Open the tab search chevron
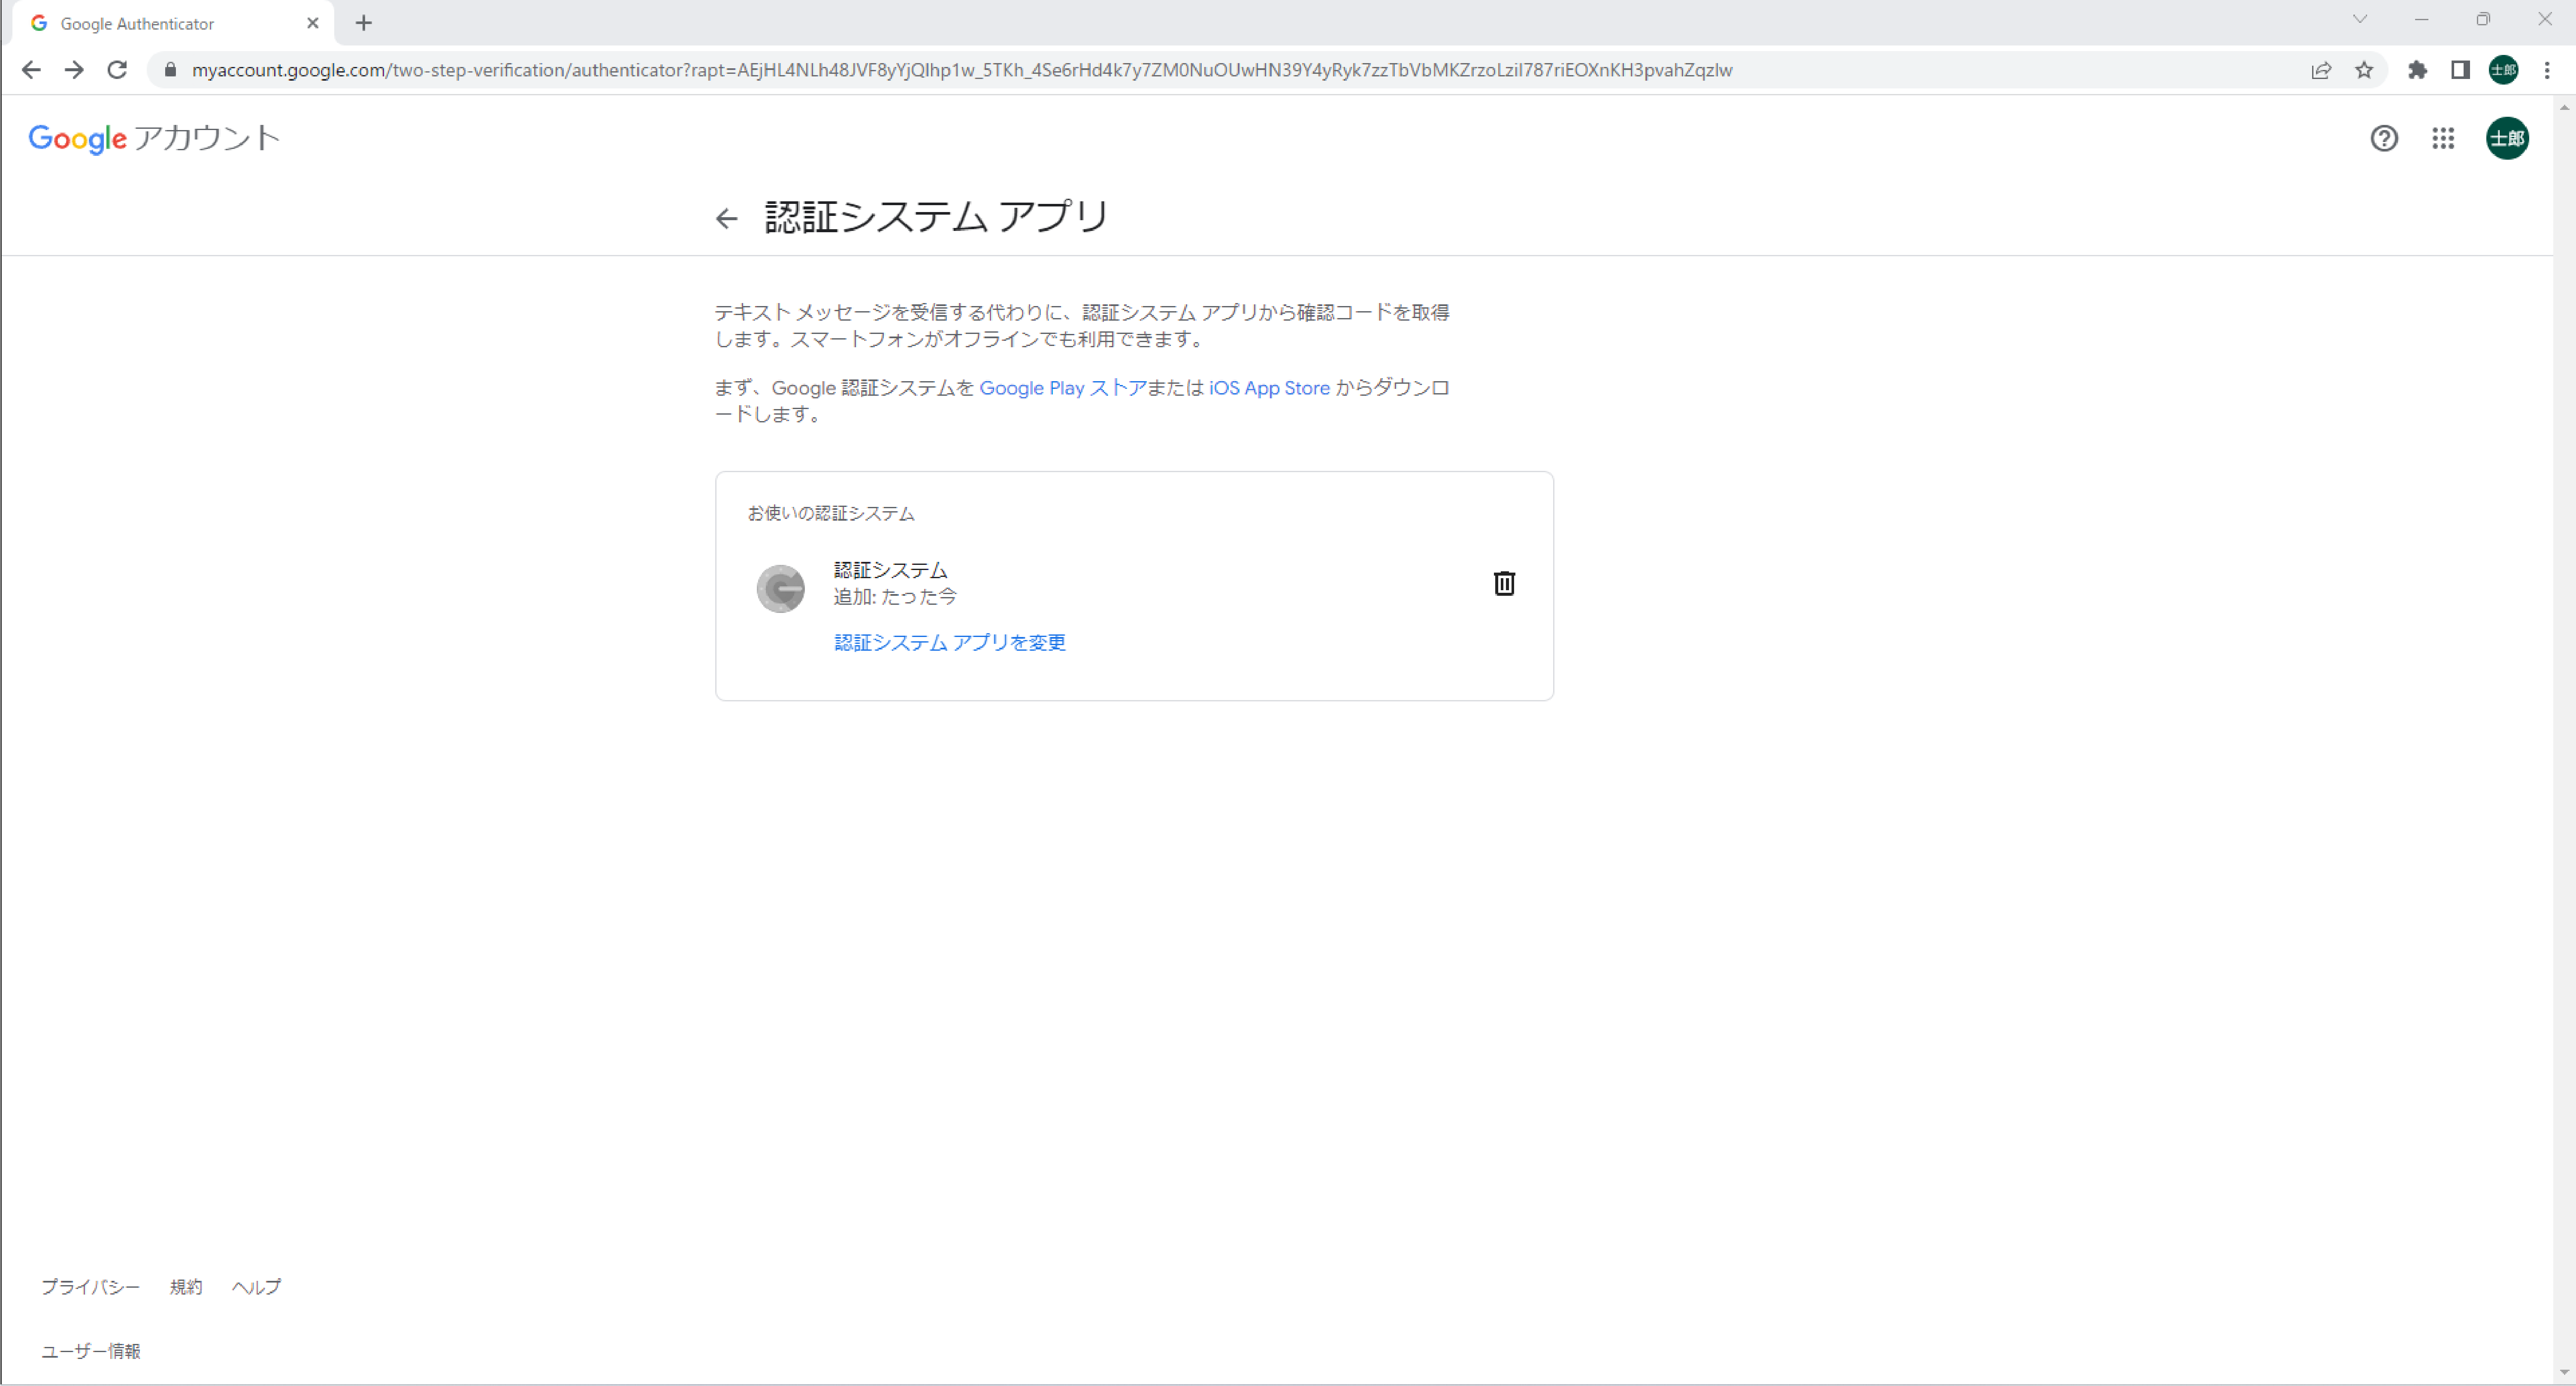 [2360, 19]
